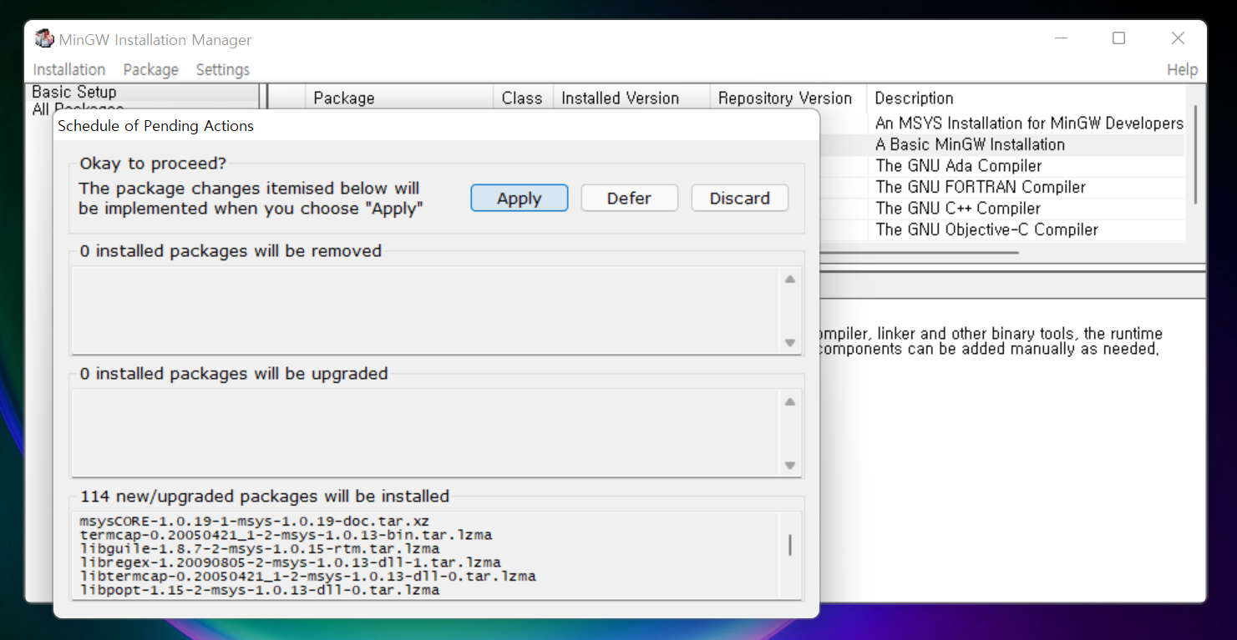Select termcap-0.20050421_1-2-msys bin entry
This screenshot has width=1237, height=640.
pyautogui.click(x=286, y=535)
